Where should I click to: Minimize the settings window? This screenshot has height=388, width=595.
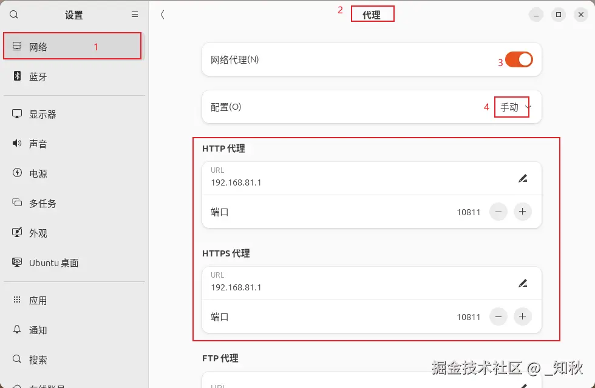coord(535,15)
